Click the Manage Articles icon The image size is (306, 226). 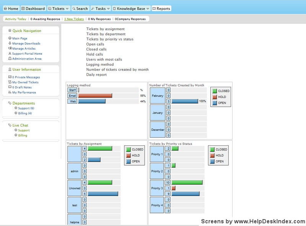click(x=10, y=49)
